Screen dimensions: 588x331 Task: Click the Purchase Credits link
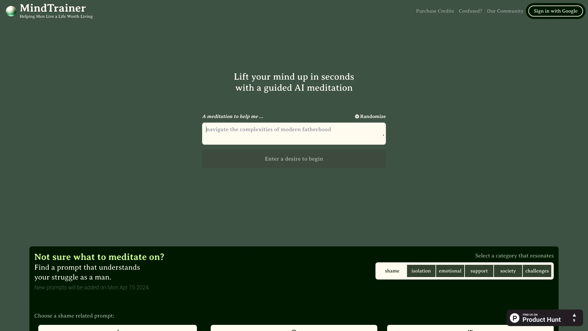click(x=435, y=11)
